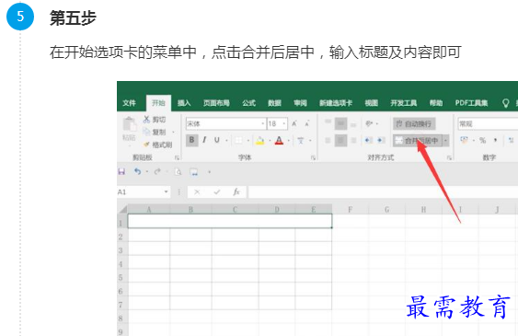The height and width of the screenshot is (336, 518).
Task: Click the lightbulb Tell Me icon
Action: point(505,103)
